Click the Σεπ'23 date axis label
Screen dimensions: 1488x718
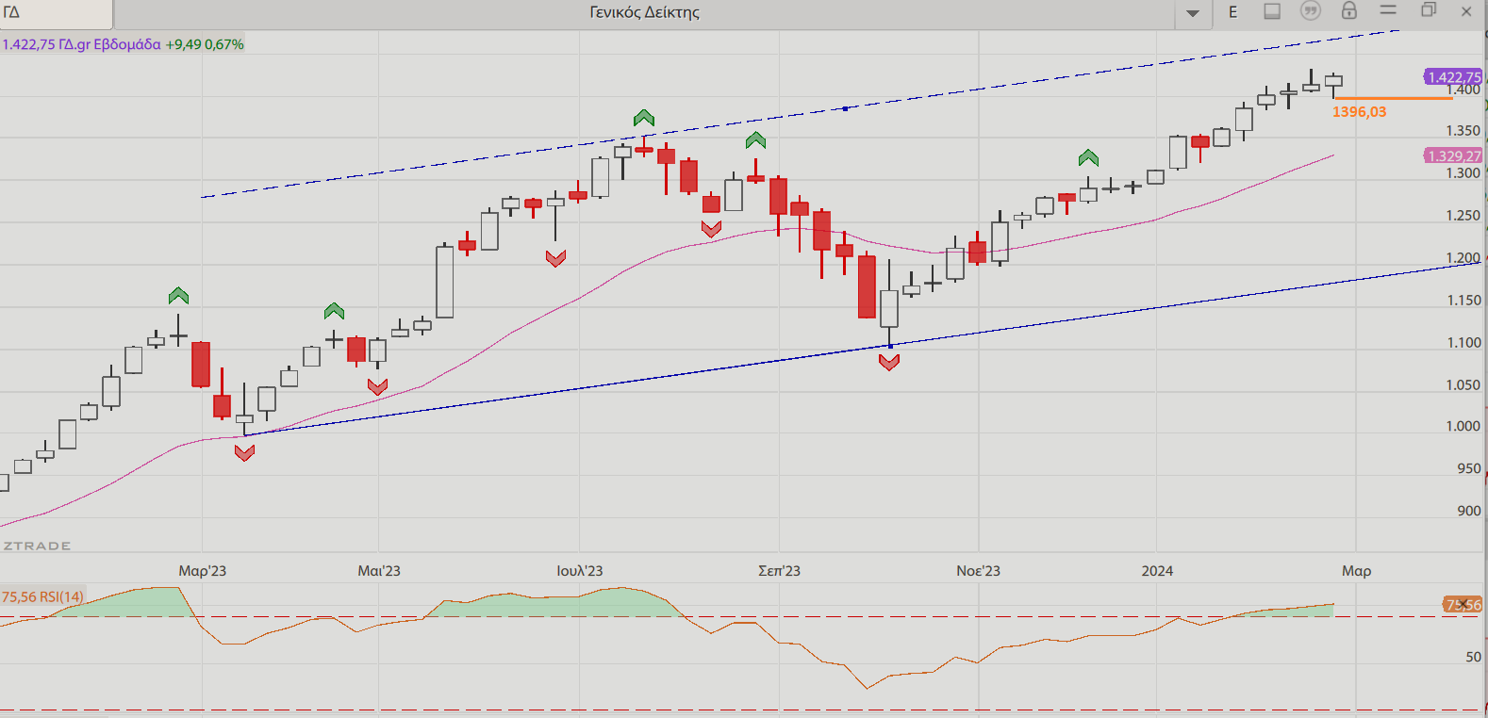[780, 571]
